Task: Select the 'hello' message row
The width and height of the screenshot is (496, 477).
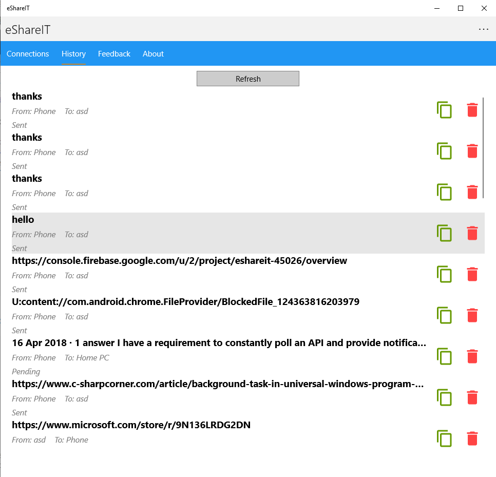Action: click(205, 233)
